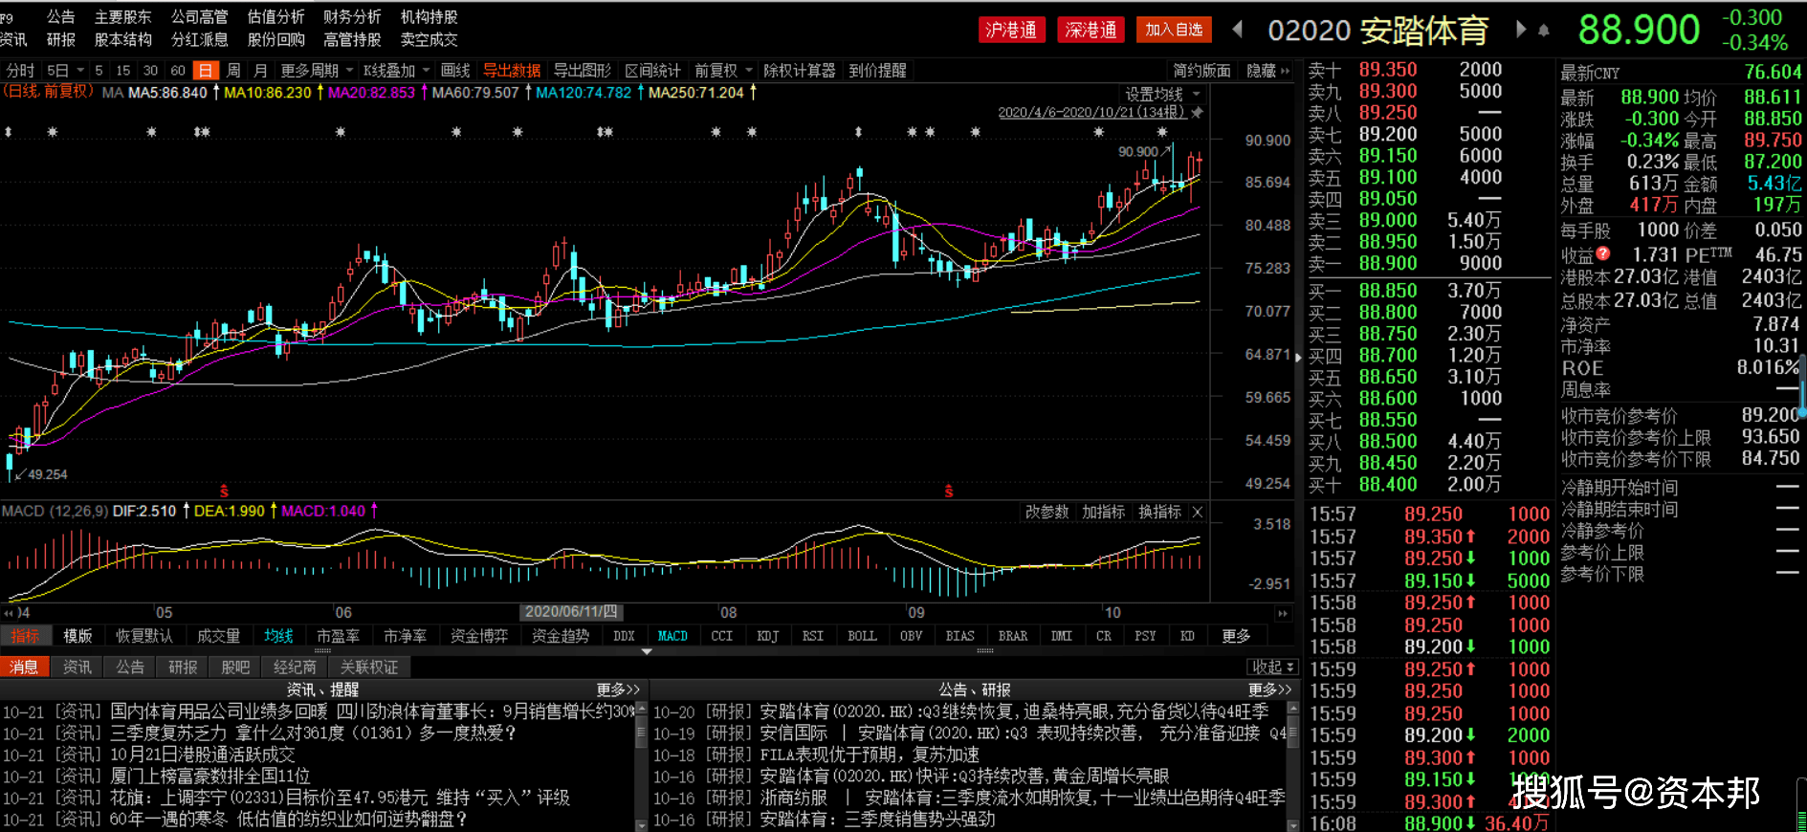Click the red 沪港通 button

[1012, 30]
